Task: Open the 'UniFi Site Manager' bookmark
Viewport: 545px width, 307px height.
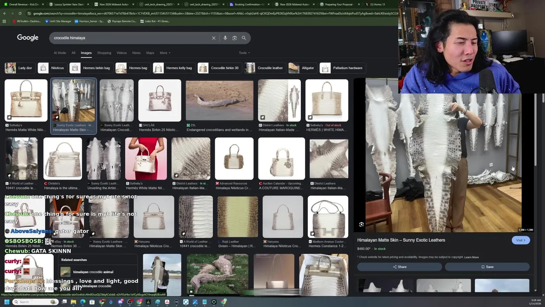Action: 58,21
